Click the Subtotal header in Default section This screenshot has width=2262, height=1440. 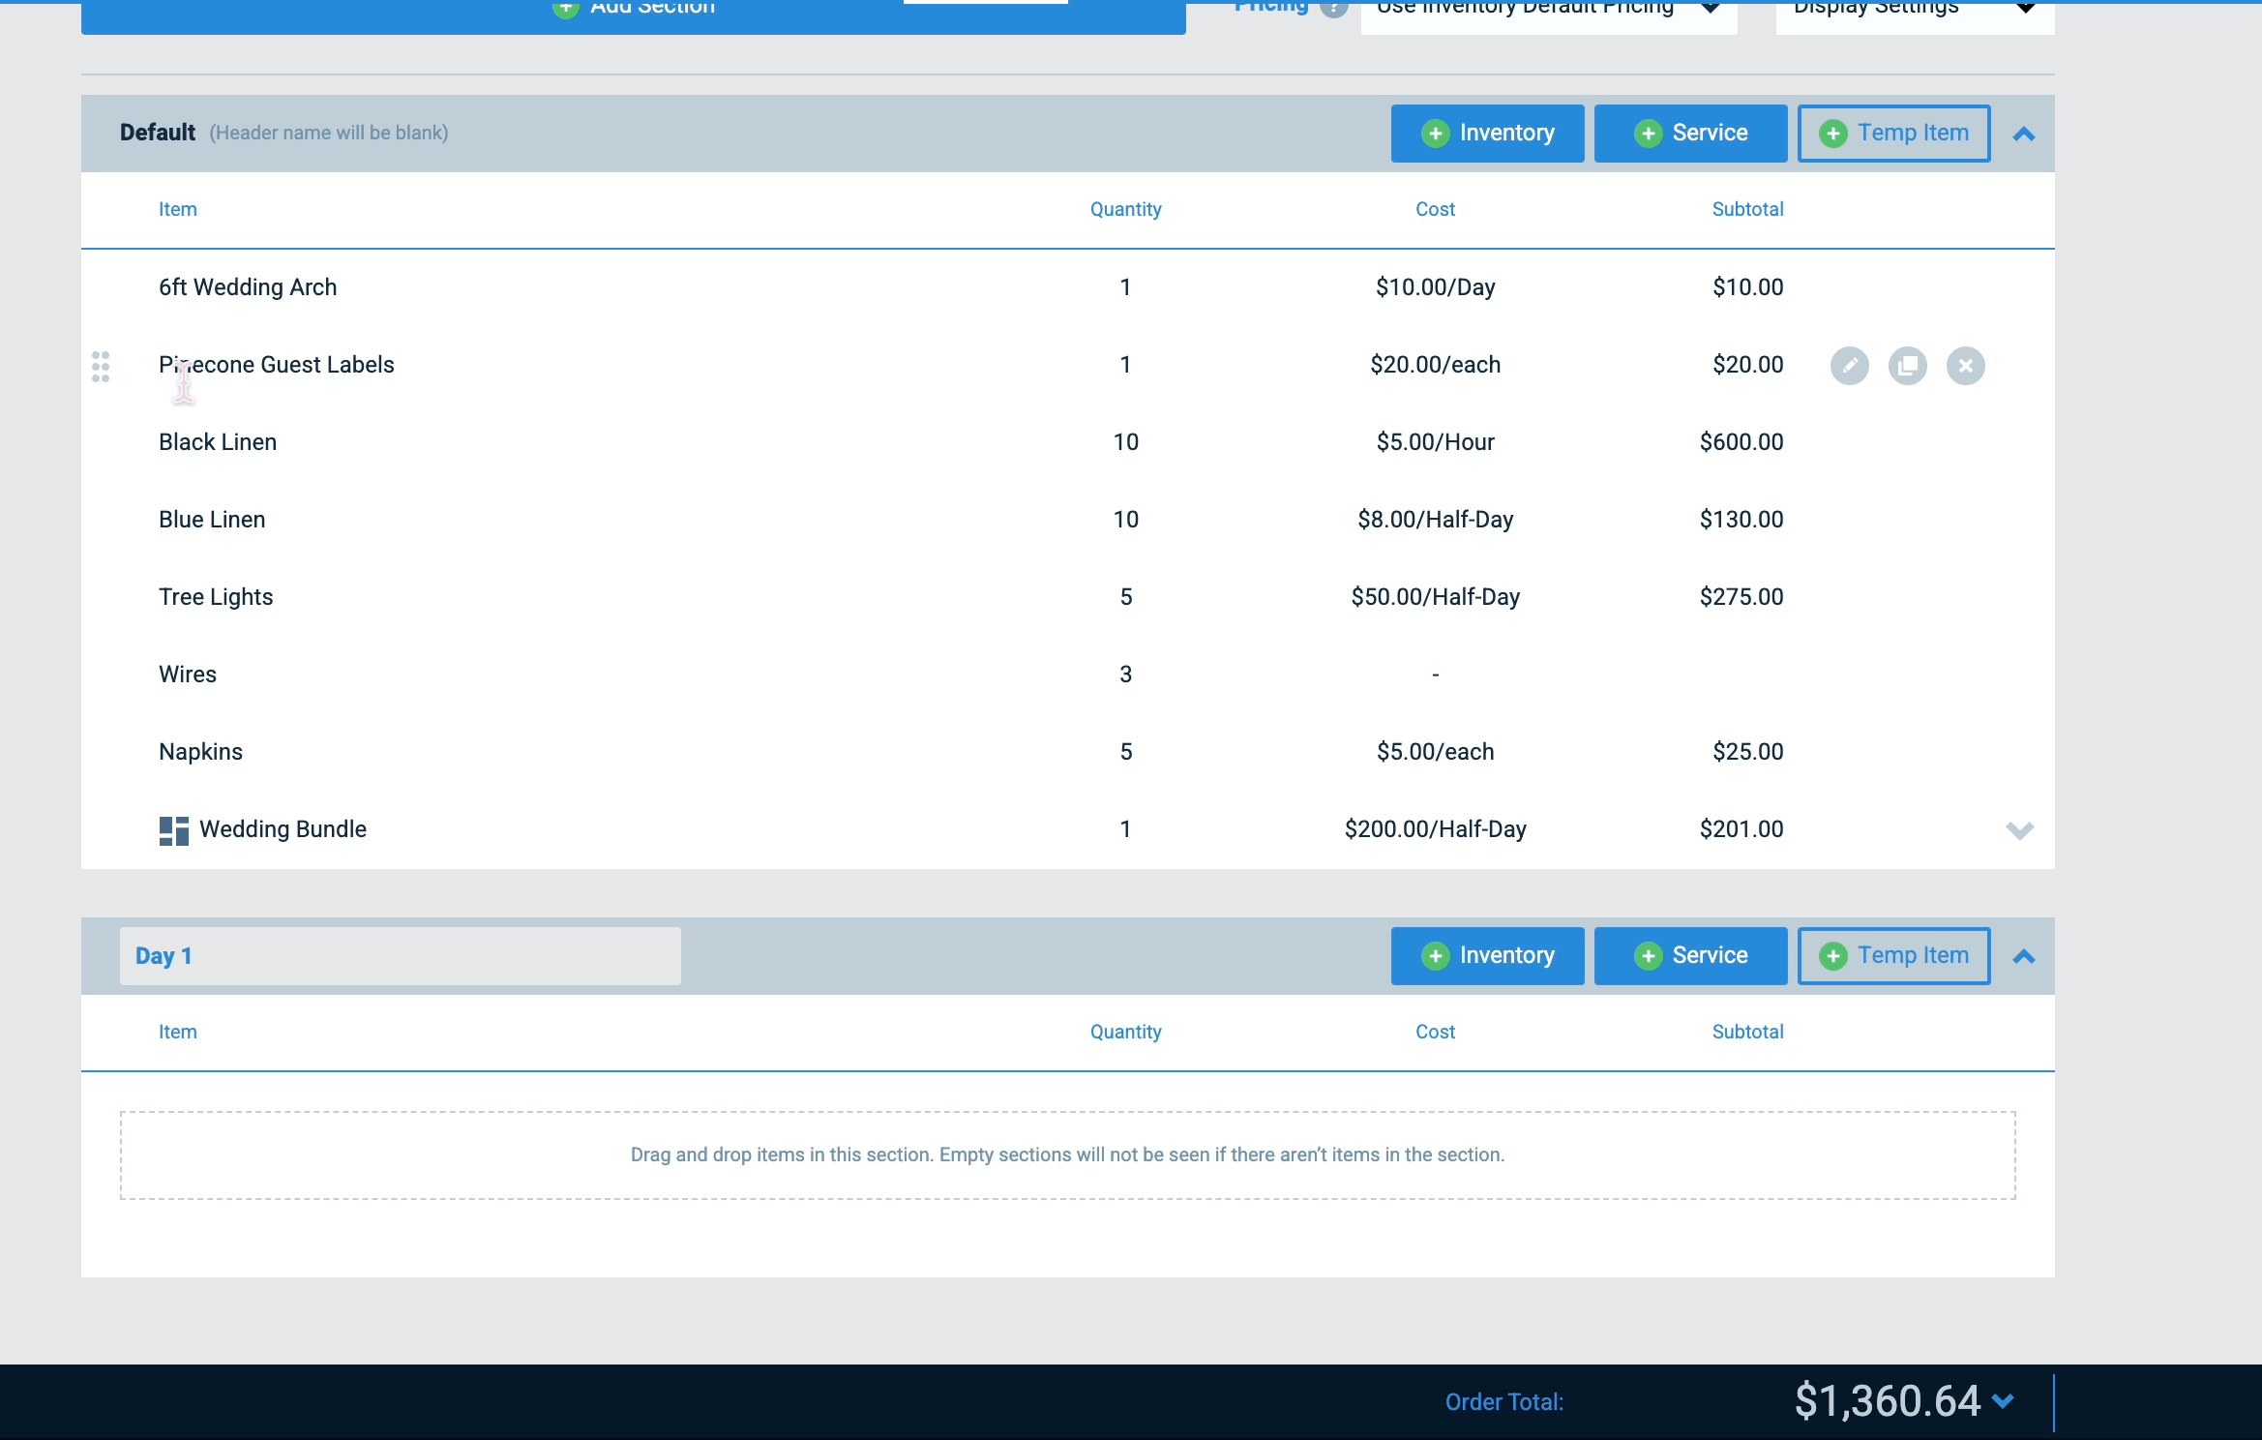(1747, 209)
